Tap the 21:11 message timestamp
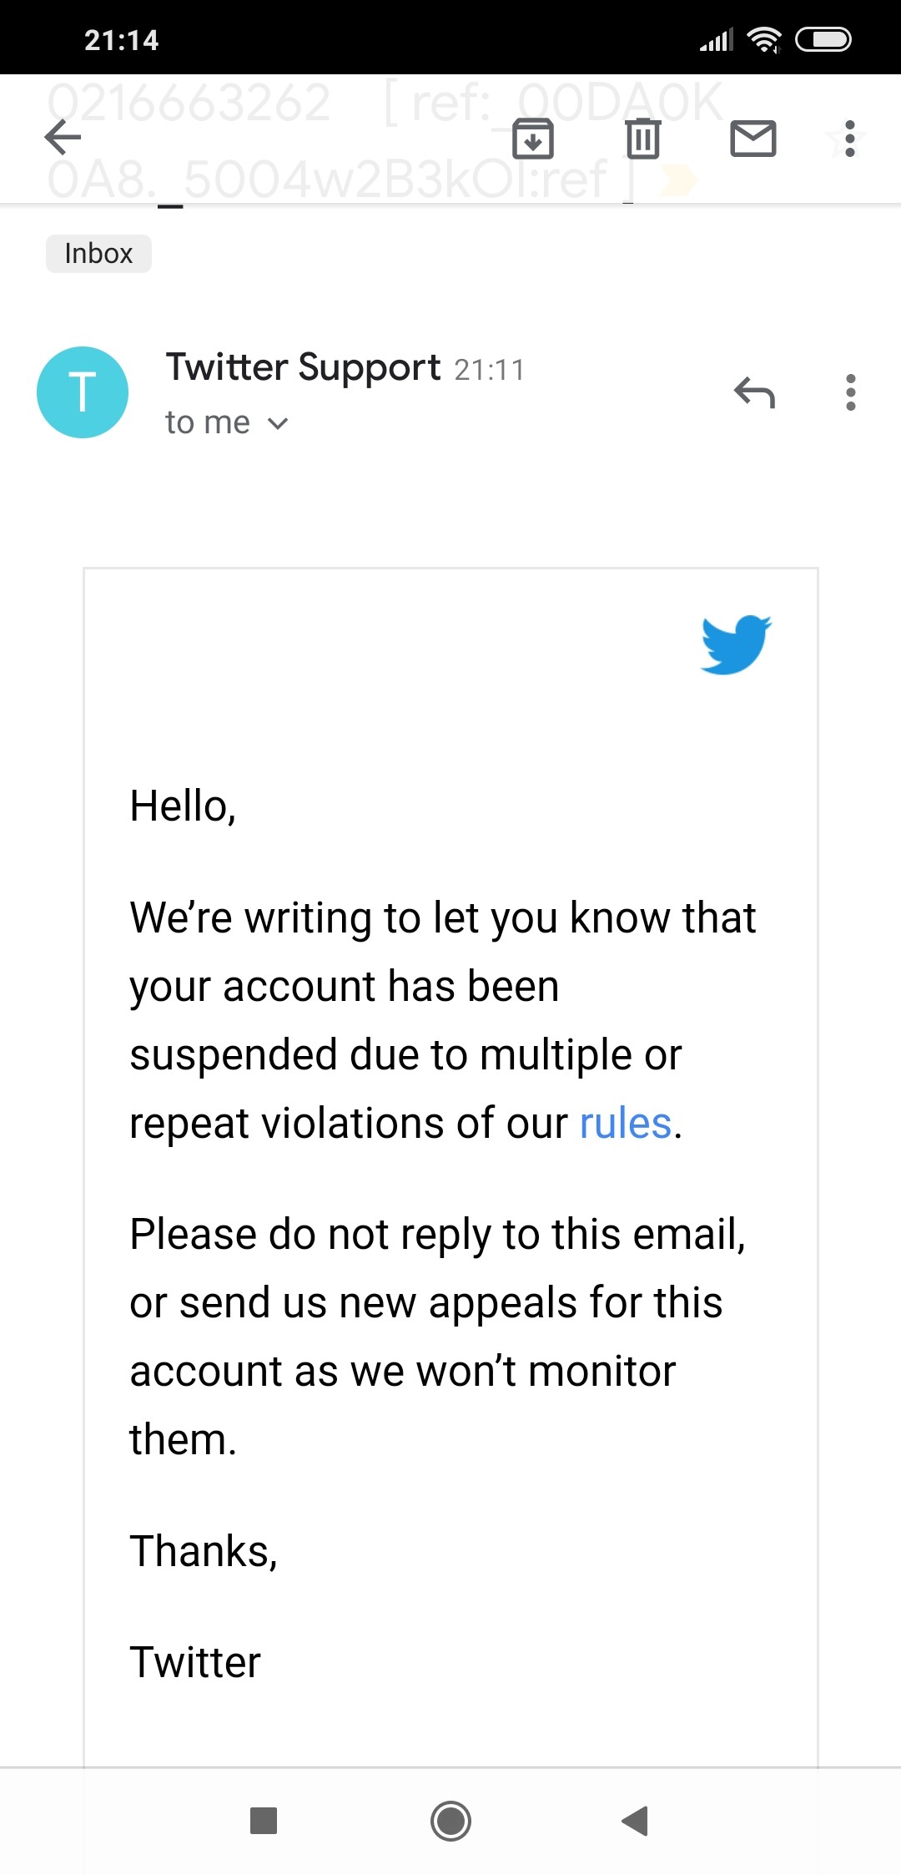This screenshot has width=901, height=1875. [x=490, y=370]
